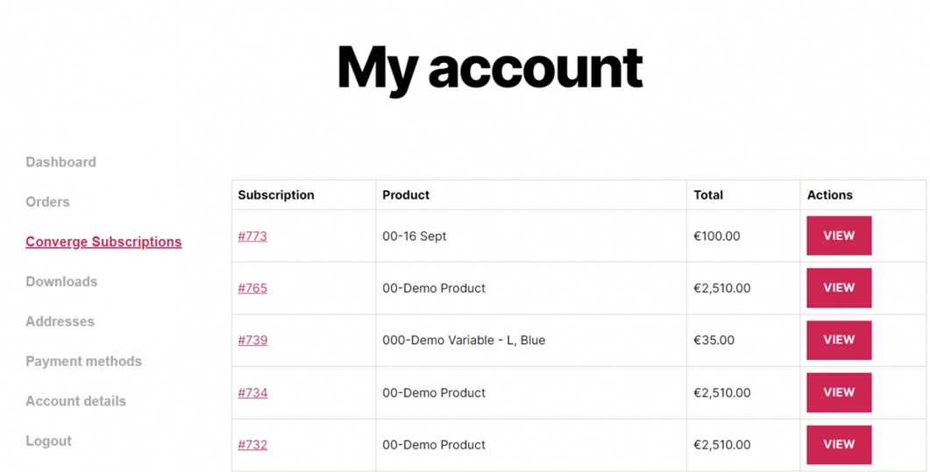930x472 pixels.
Task: Open Downloads section
Action: pos(61,281)
